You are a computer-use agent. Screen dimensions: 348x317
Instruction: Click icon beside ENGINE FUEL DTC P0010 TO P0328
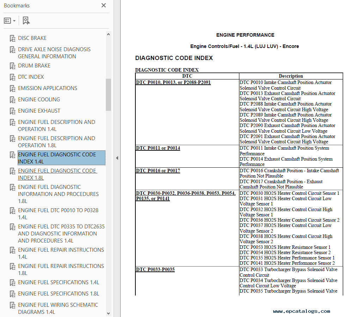point(12,211)
